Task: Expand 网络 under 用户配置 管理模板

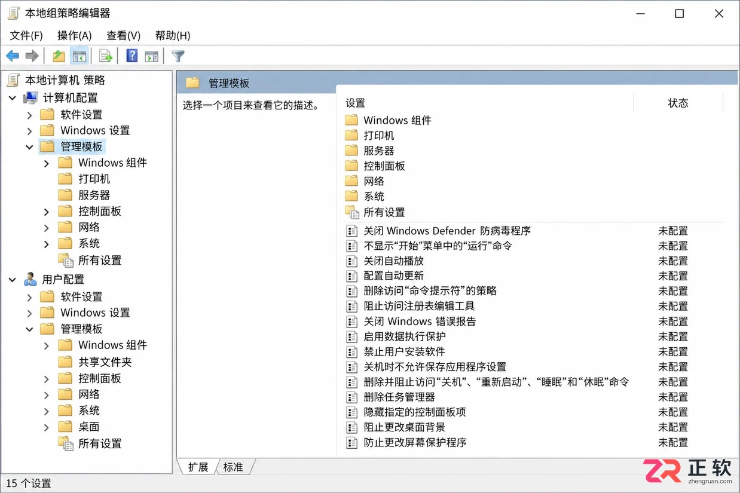Action: [47, 394]
